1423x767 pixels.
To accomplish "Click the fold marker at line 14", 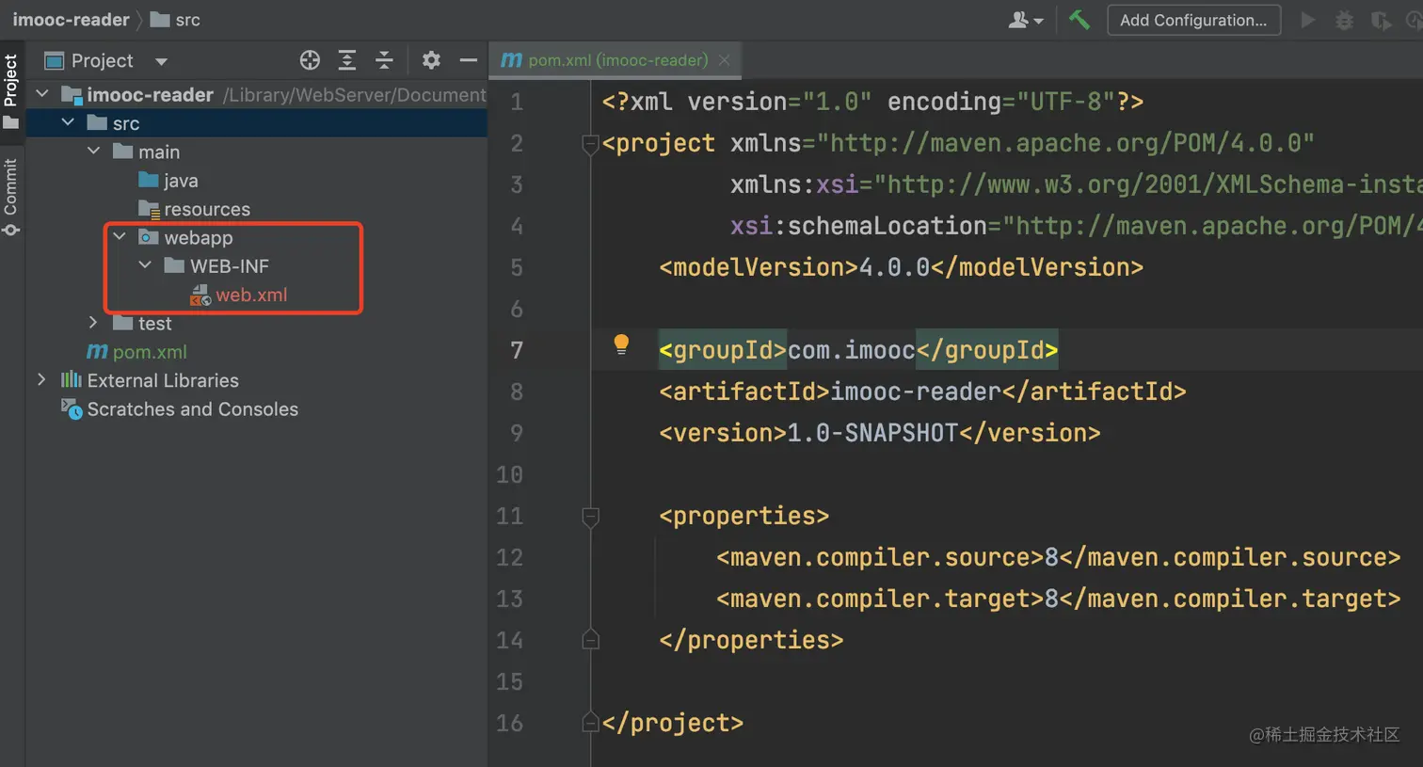I will (x=591, y=640).
